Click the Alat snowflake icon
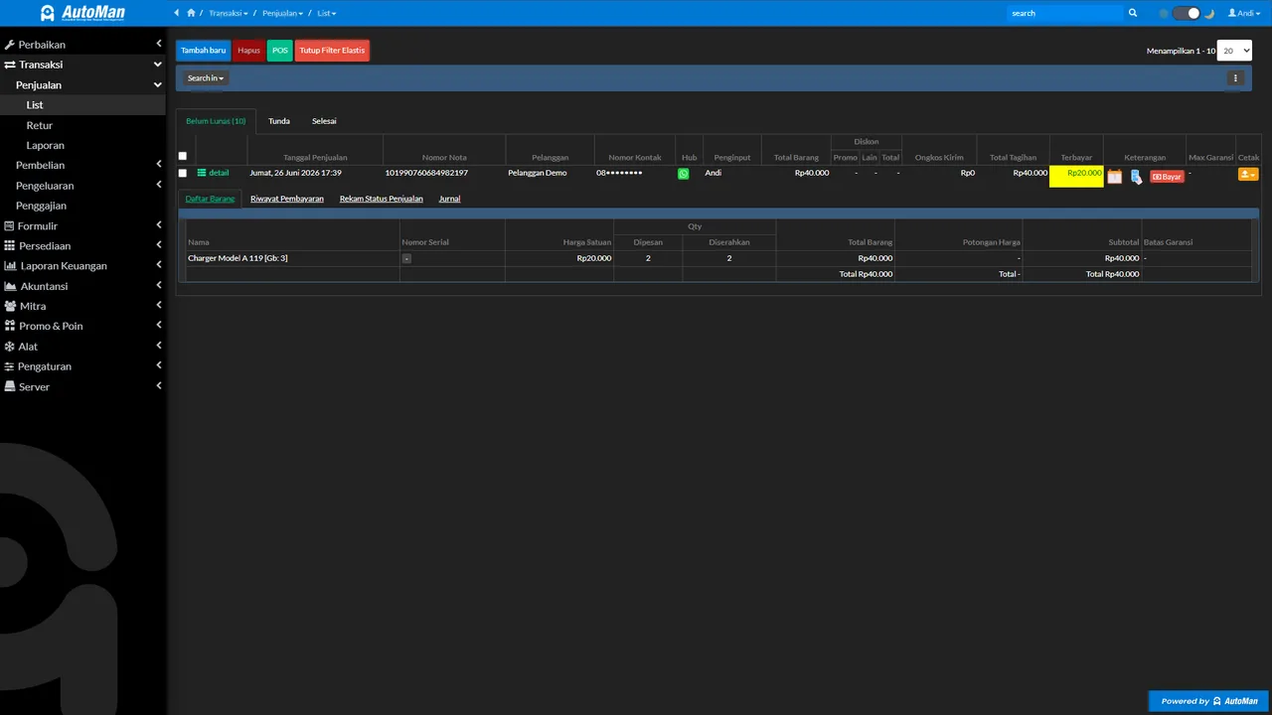 point(10,347)
